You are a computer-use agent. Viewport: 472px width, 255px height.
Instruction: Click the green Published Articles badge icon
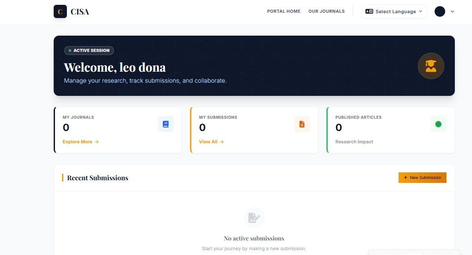438,124
